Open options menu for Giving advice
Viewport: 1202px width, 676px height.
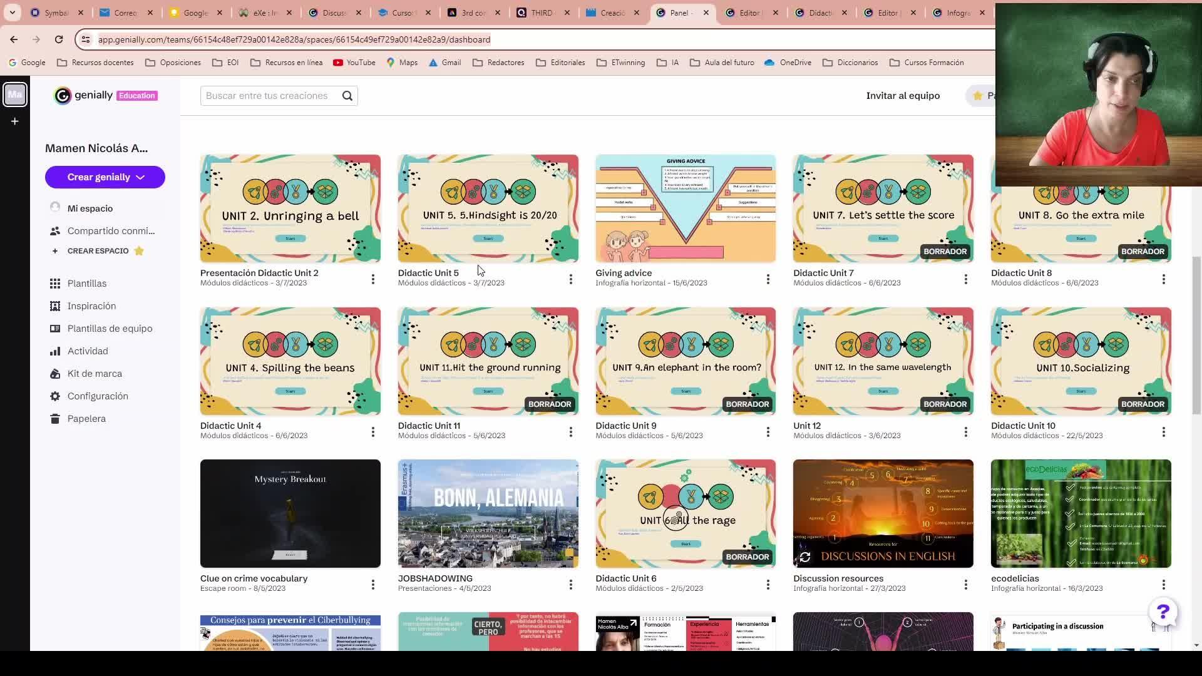768,279
